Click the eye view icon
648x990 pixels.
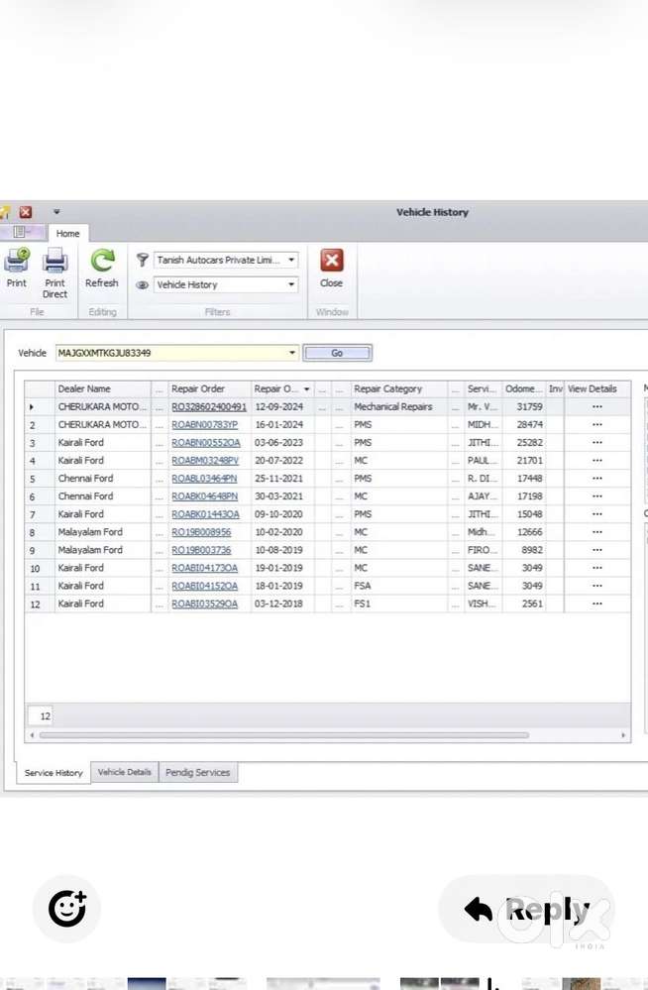point(142,284)
